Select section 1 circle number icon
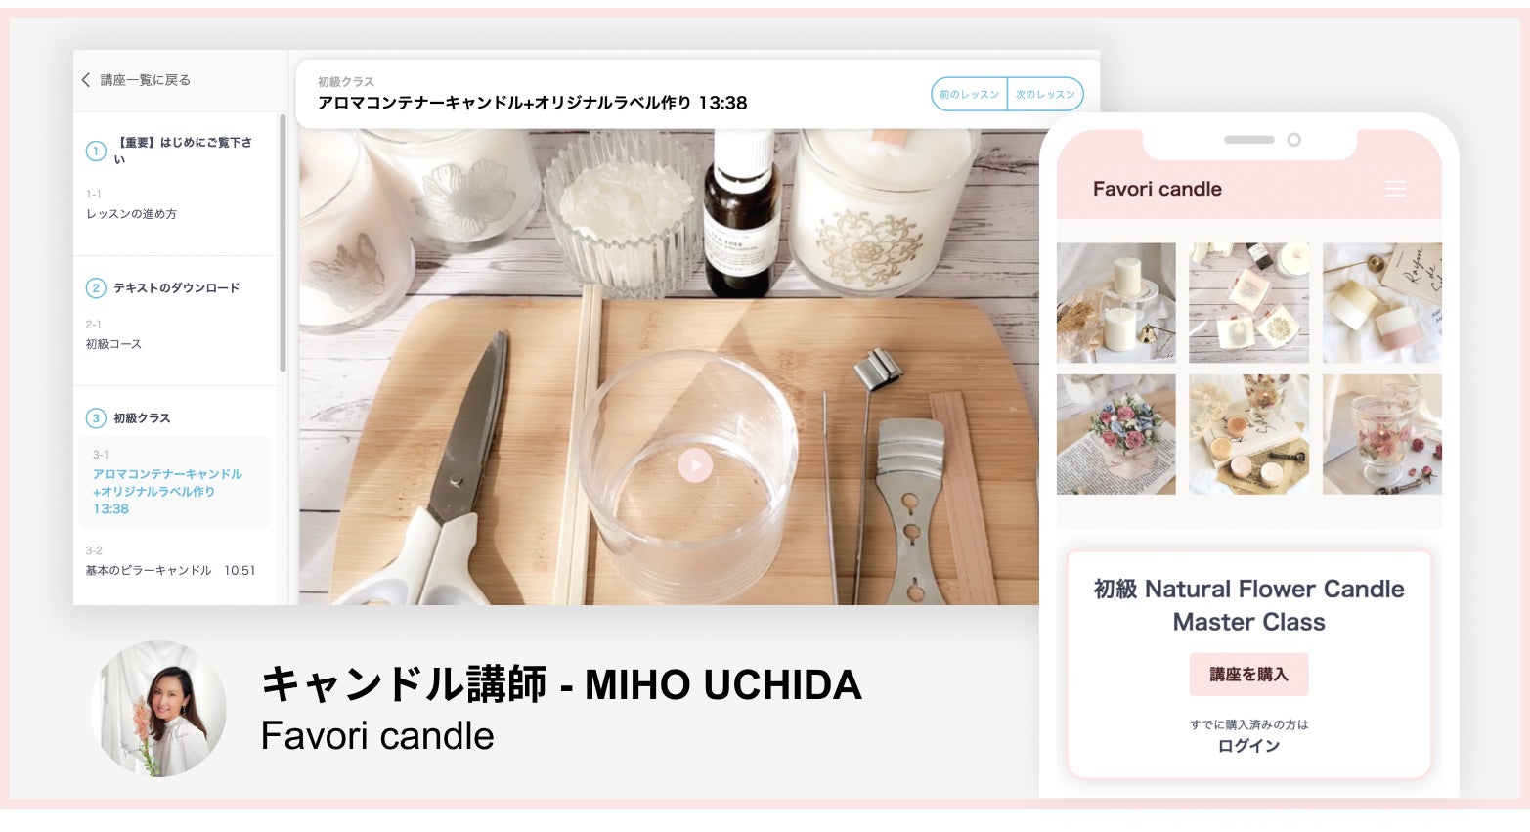The image size is (1530, 832). coord(96,151)
